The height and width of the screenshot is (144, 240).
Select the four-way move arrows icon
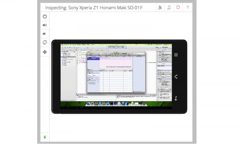(45, 52)
